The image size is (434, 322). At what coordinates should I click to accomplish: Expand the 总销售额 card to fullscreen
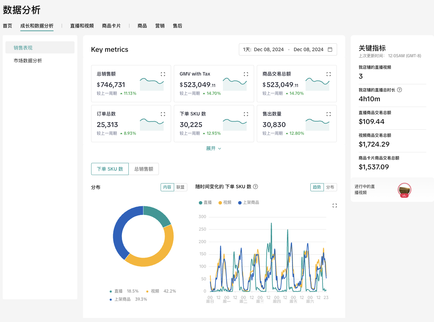(163, 74)
